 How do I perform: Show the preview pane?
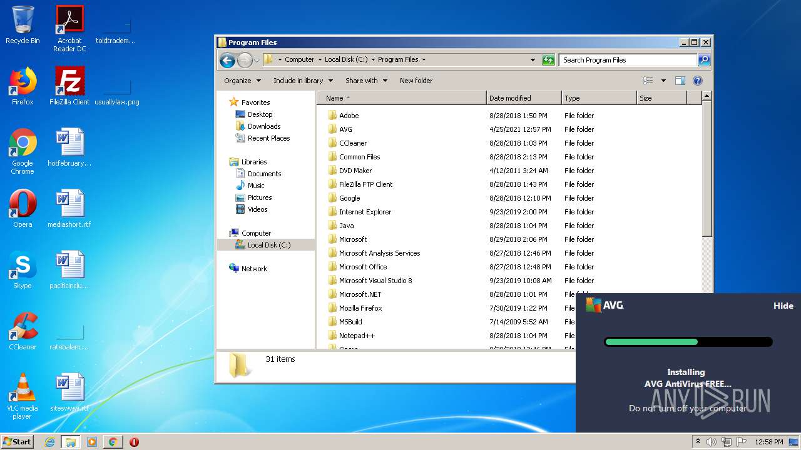pyautogui.click(x=680, y=81)
